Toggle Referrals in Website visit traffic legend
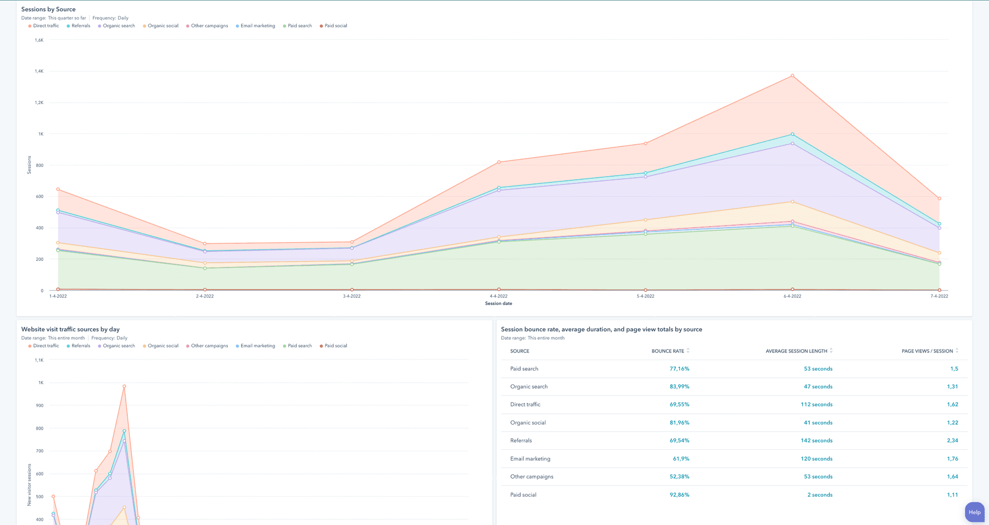Screen dimensions: 989x525 pyautogui.click(x=78, y=346)
